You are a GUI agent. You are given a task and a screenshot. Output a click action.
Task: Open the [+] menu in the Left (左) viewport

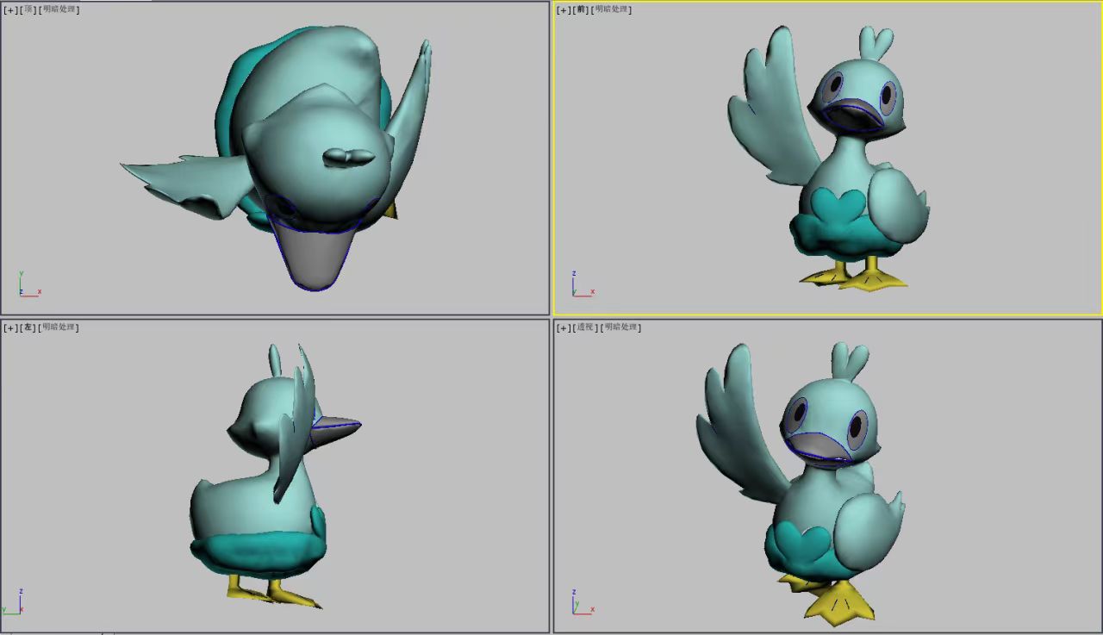[10, 327]
